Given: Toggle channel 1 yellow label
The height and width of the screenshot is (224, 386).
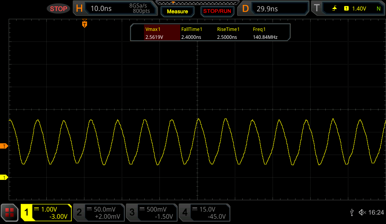Looking at the screenshot, I should click(x=26, y=212).
